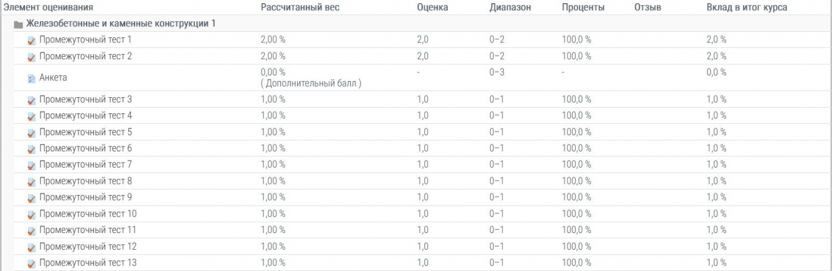Viewport: 832px width, 271px height.
Task: Click the quiz icon beside Промежуточный тест 13
Action: pos(32,263)
